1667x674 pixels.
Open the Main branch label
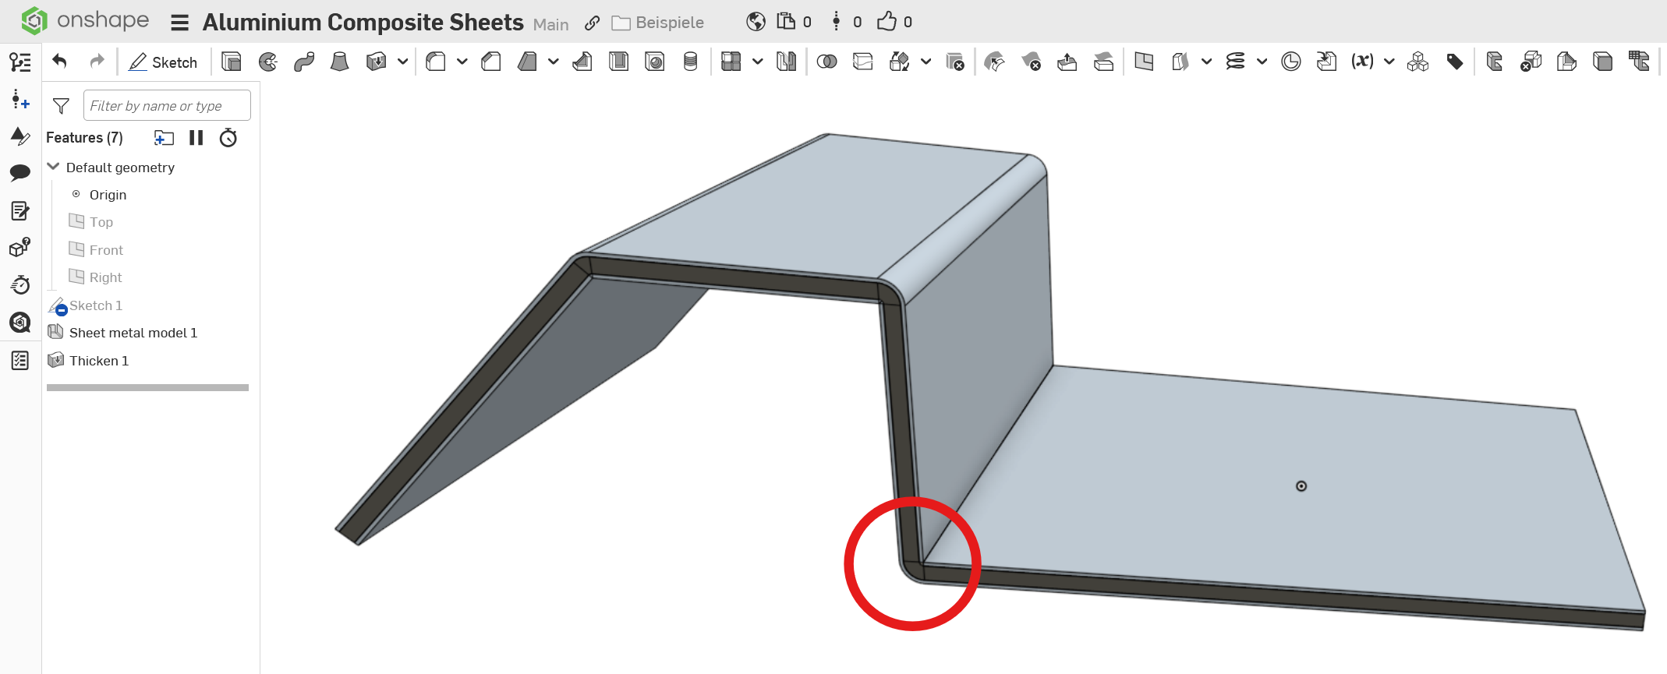[550, 24]
